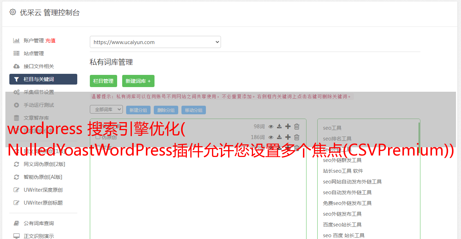
Task: Select keyword "seo 百度 站长工具"
Action: 344,235
